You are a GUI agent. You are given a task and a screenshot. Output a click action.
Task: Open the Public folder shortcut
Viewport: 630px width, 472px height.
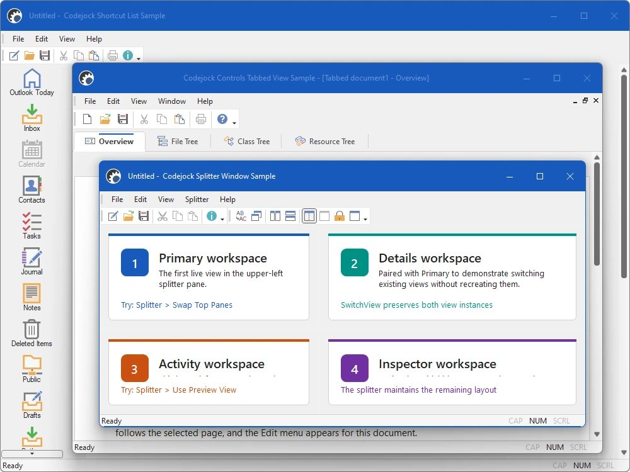coord(31,369)
